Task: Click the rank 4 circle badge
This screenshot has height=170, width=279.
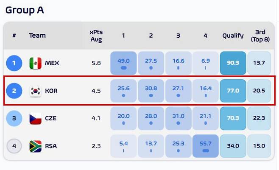Action: click(14, 146)
